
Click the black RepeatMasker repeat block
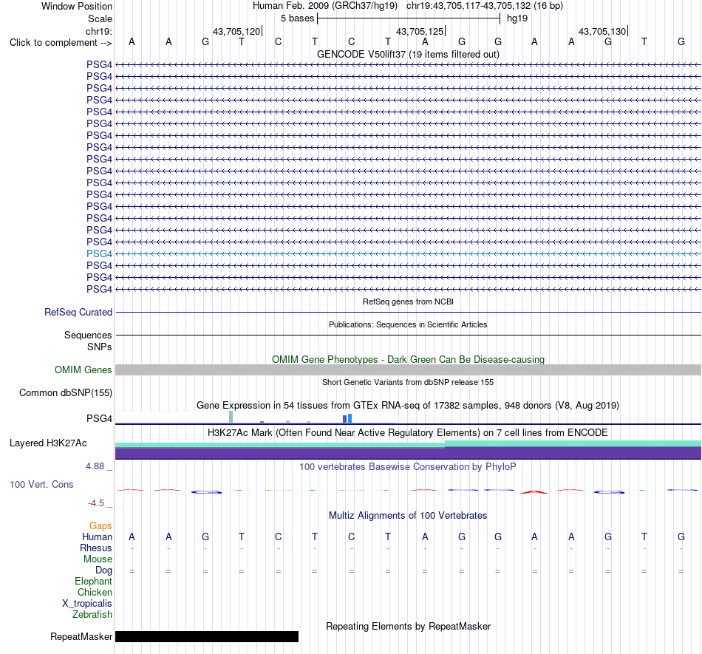(x=207, y=636)
